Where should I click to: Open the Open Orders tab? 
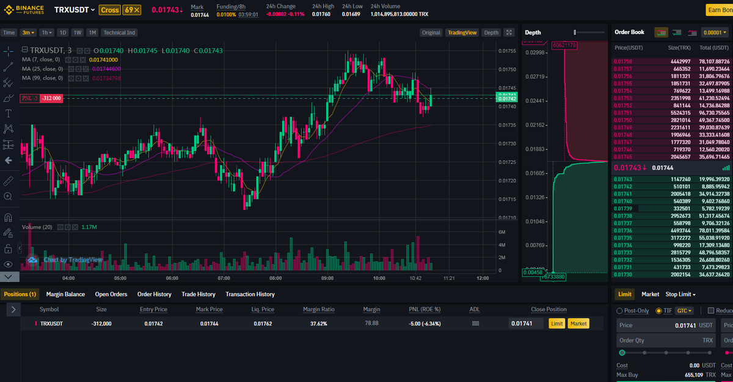pos(111,294)
